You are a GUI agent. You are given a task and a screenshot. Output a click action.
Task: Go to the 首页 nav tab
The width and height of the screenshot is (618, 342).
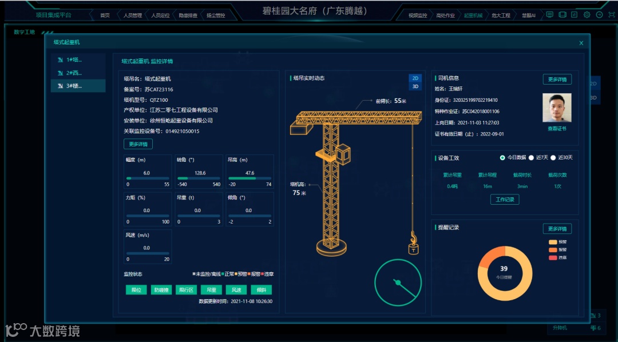[105, 15]
